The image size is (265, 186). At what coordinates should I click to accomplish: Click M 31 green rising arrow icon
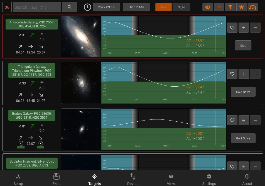tap(32, 35)
